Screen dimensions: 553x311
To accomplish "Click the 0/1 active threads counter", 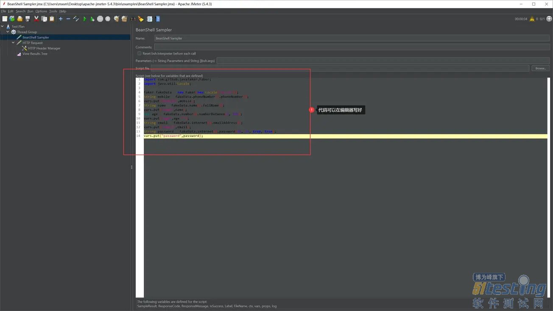I will [x=542, y=19].
